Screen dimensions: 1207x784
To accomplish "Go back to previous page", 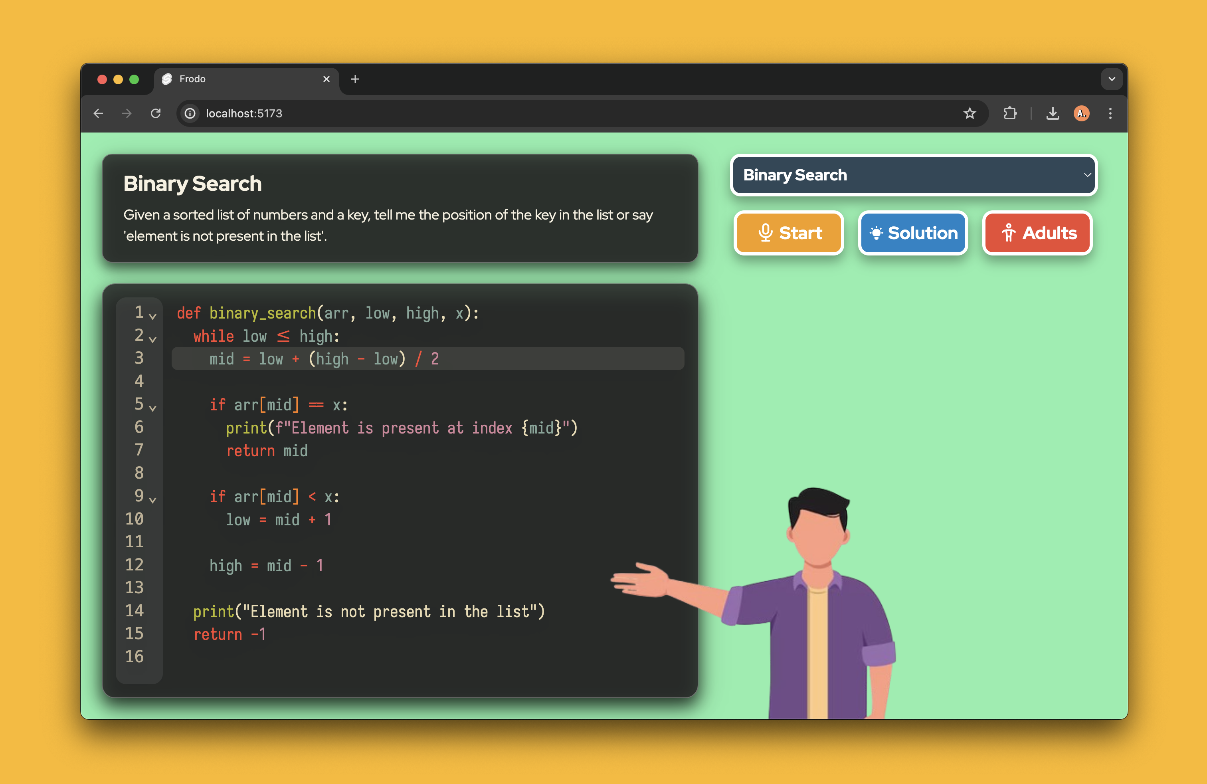I will pos(98,113).
